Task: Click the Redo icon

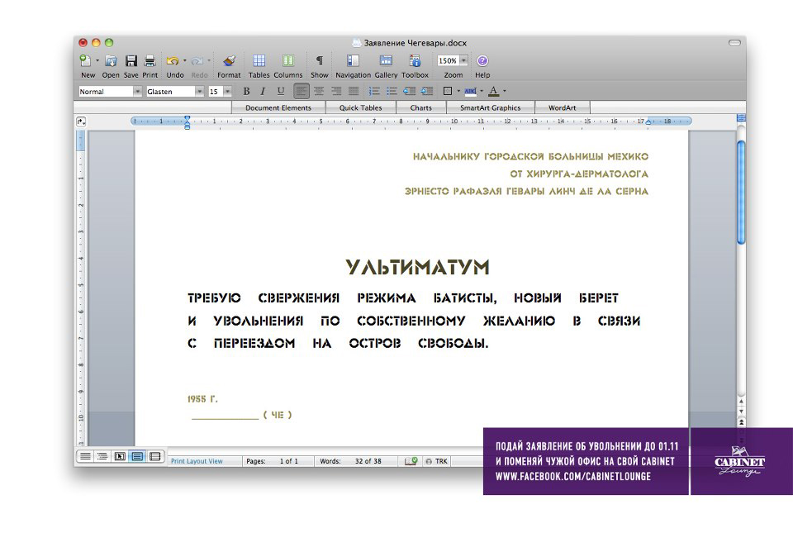Action: point(197,61)
